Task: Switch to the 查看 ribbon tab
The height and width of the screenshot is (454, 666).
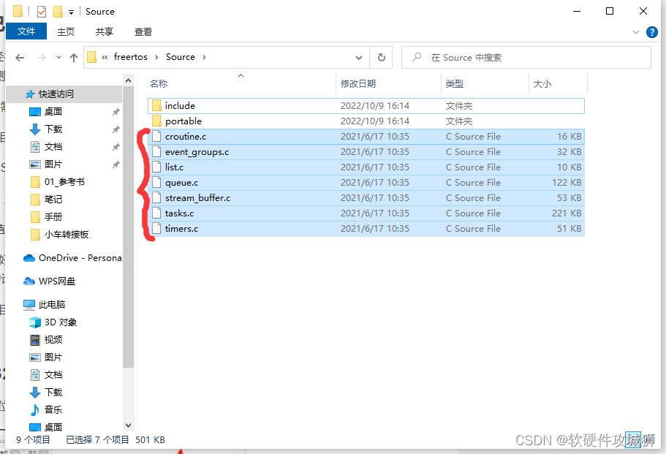Action: [143, 31]
